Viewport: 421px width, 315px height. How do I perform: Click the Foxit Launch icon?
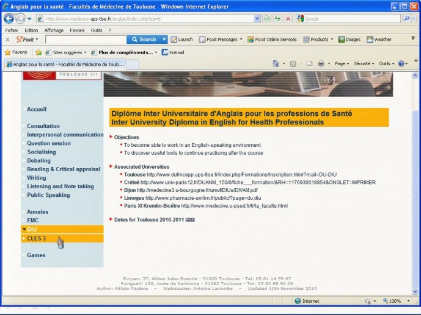pyautogui.click(x=181, y=40)
